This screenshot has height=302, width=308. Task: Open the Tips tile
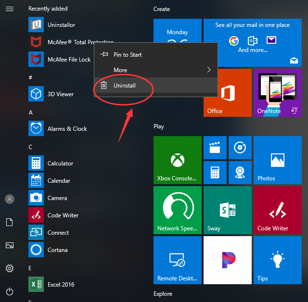(278, 260)
